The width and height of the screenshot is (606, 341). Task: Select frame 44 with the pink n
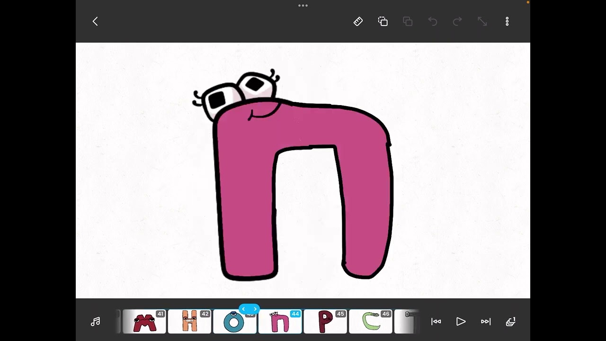click(280, 322)
